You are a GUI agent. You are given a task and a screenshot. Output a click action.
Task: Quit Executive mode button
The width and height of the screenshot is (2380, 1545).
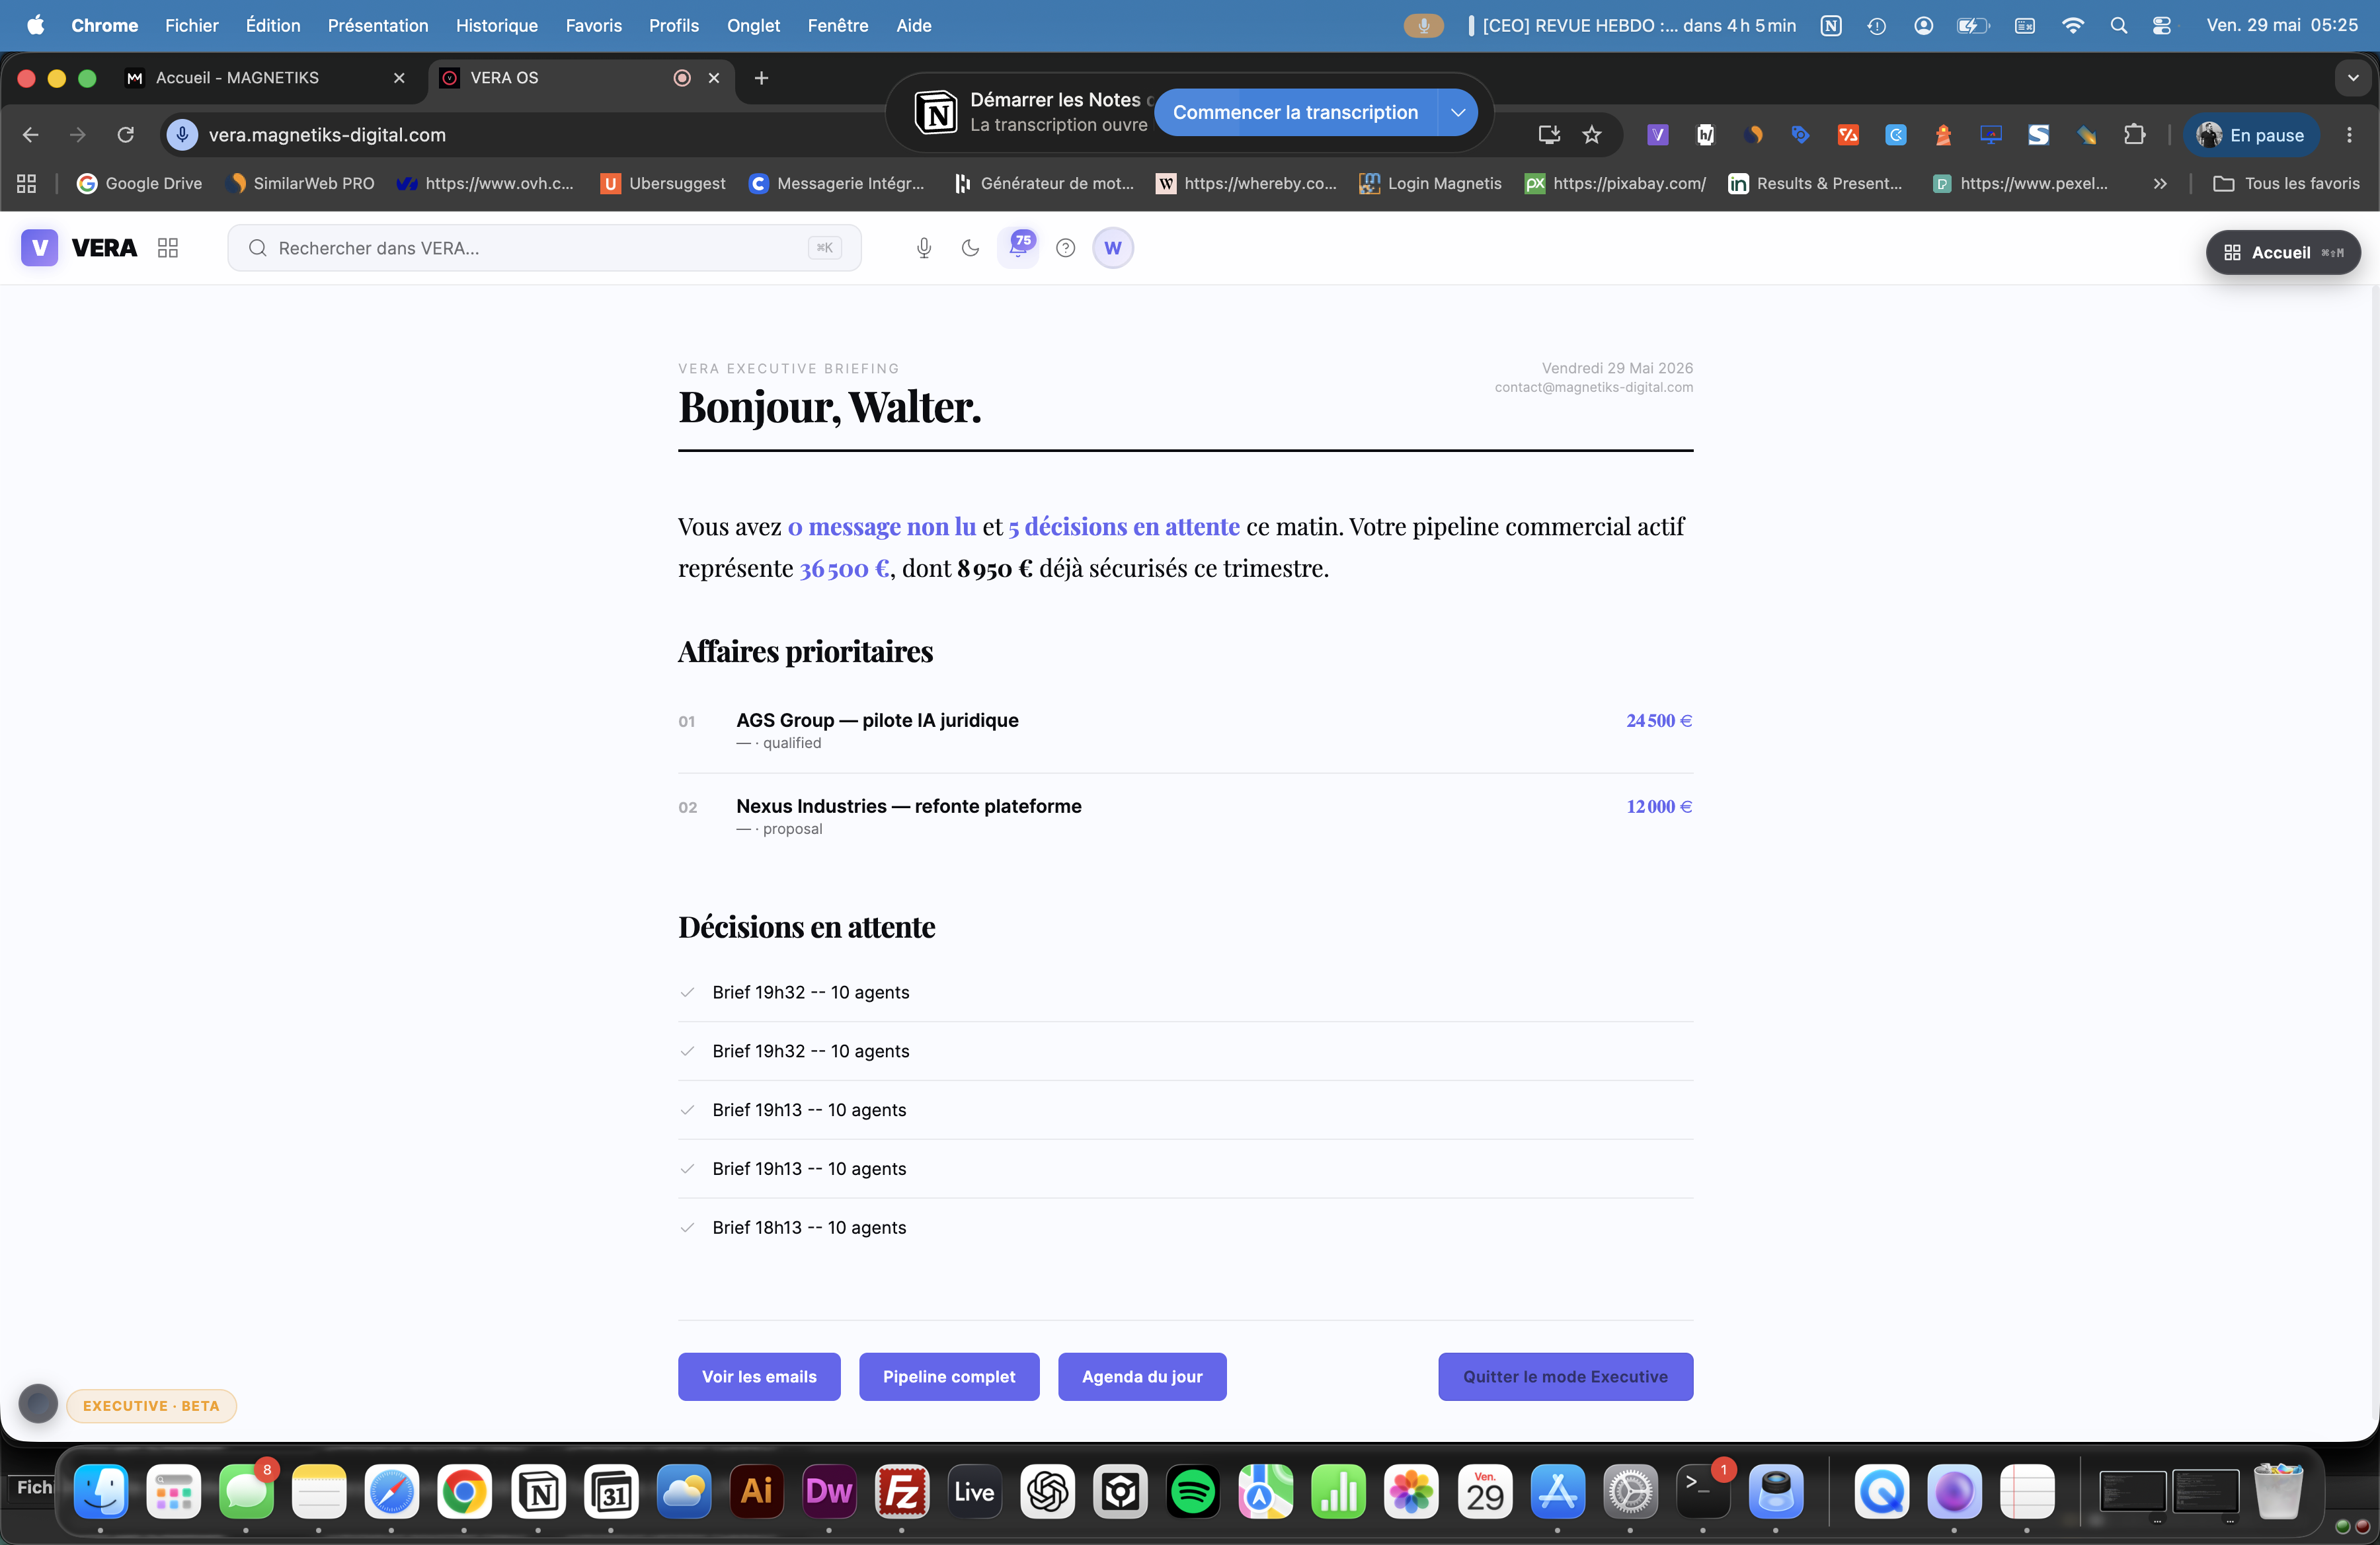coord(1565,1376)
